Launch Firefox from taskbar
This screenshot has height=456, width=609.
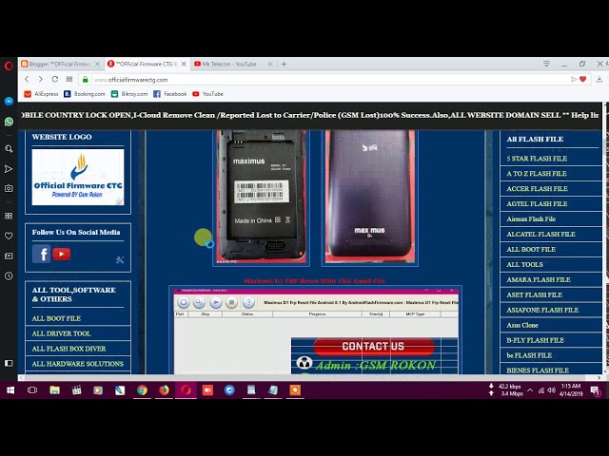pos(164,390)
